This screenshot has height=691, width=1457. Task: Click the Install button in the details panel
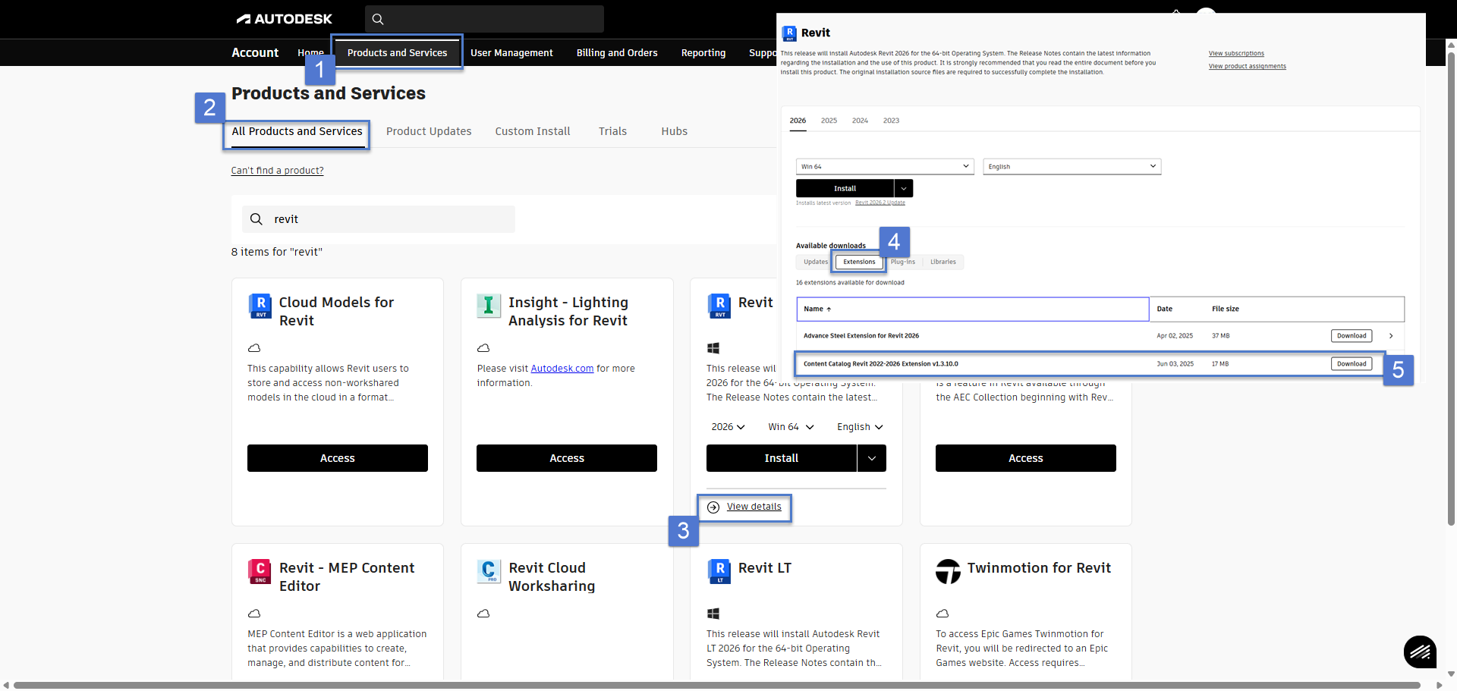[x=845, y=188]
